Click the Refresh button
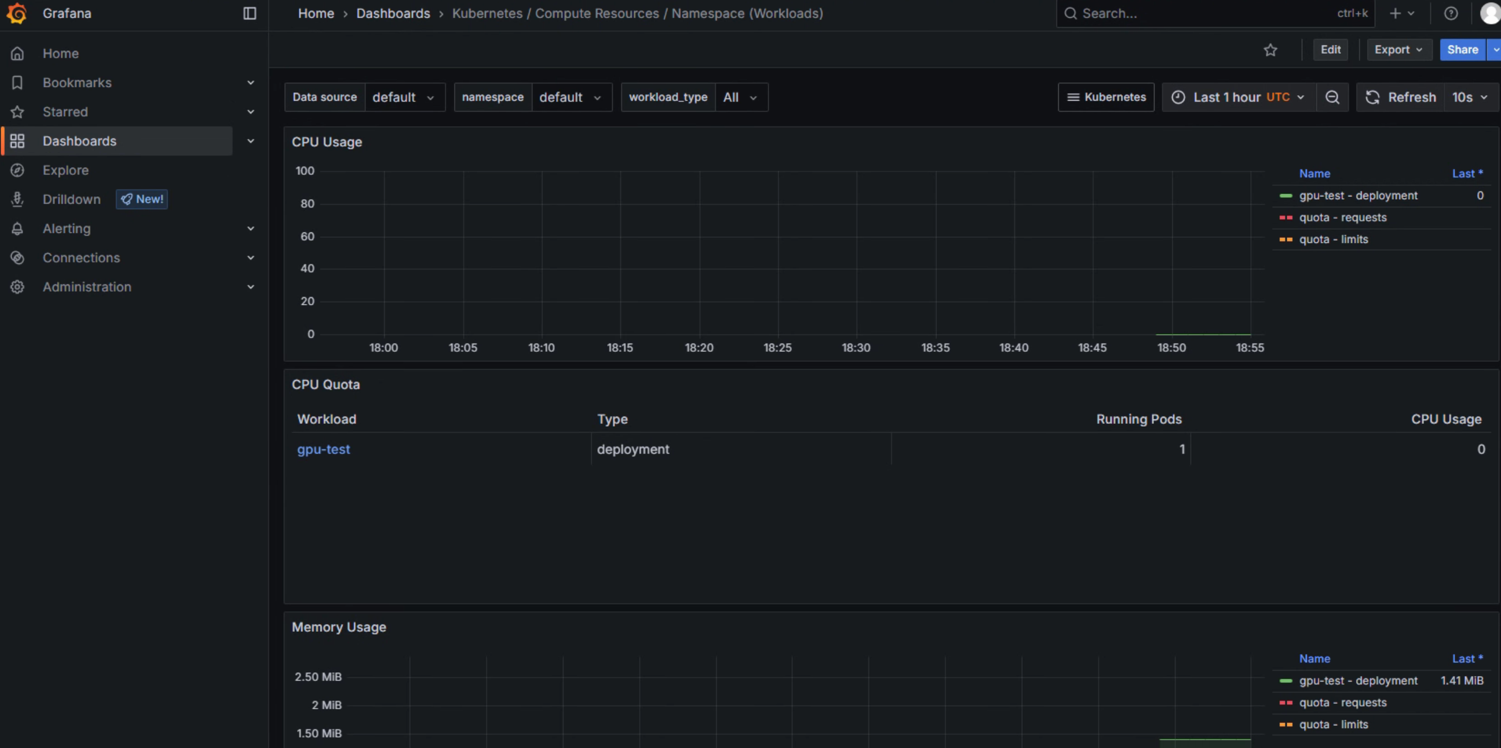The image size is (1501, 748). click(1401, 97)
